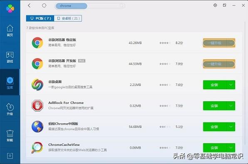The width and height of the screenshot is (248, 164).
Task: Open the 升级 upgrade section
Action: point(10,109)
